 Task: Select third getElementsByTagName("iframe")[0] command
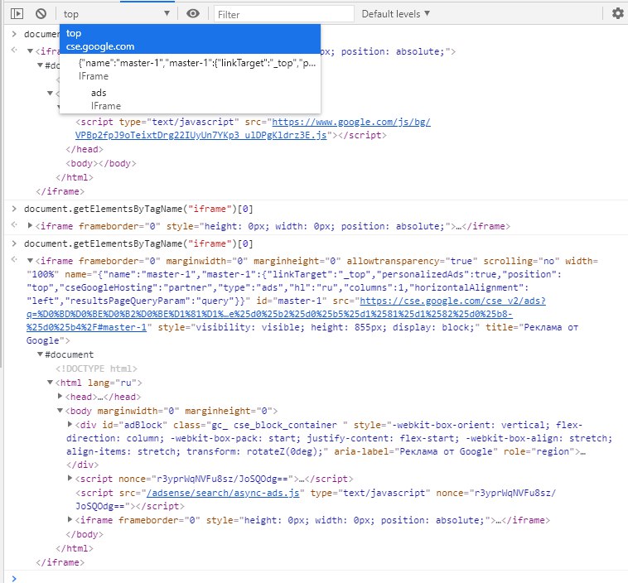click(x=138, y=243)
